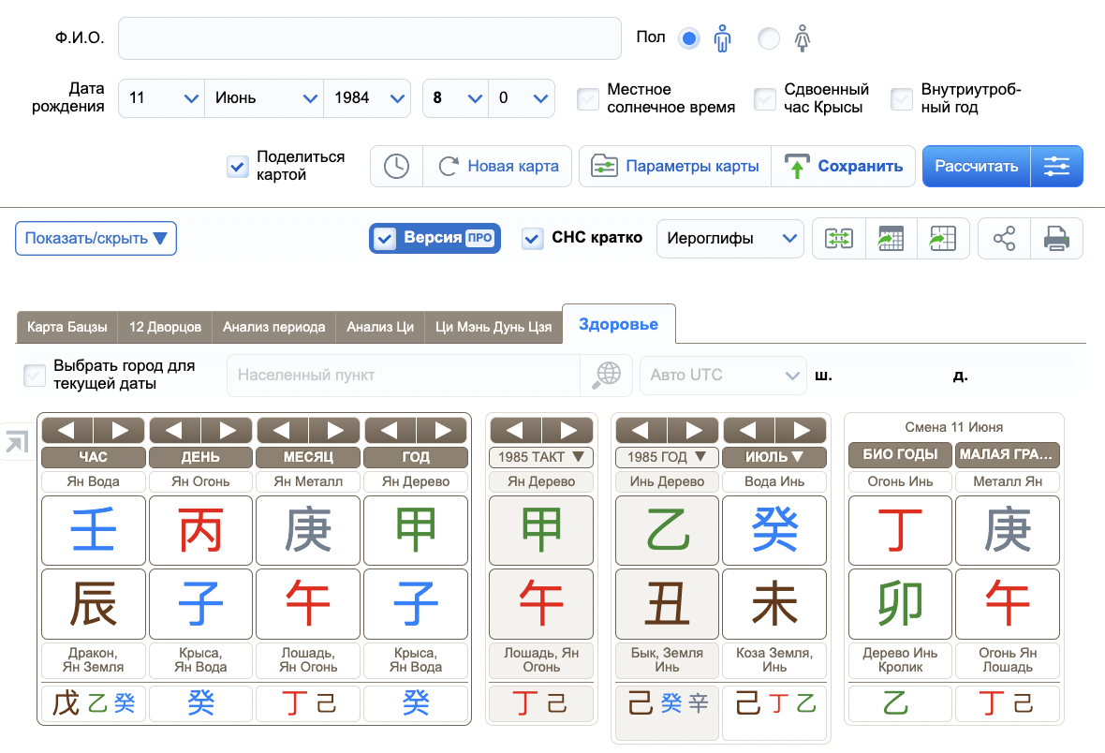Enable 'Местное солнечное время' checkbox
The width and height of the screenshot is (1105, 753).
(588, 99)
